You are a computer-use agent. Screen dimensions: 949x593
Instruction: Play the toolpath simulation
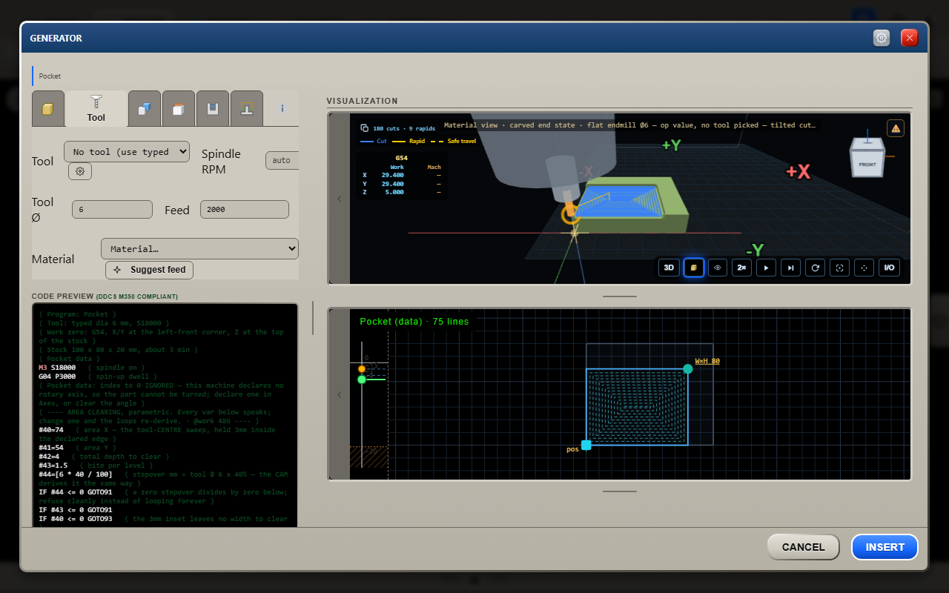767,268
